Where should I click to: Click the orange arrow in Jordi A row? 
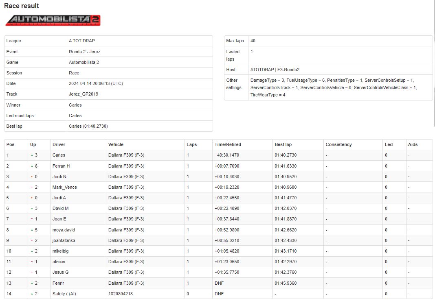coord(32,198)
